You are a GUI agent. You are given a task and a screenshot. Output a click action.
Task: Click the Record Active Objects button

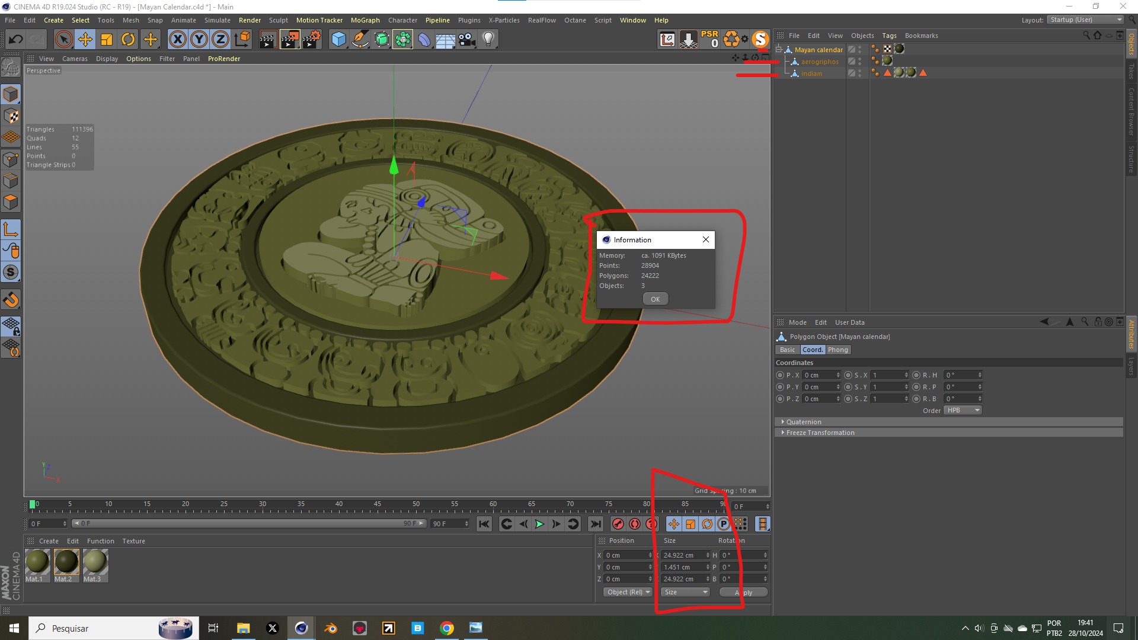[x=618, y=524]
